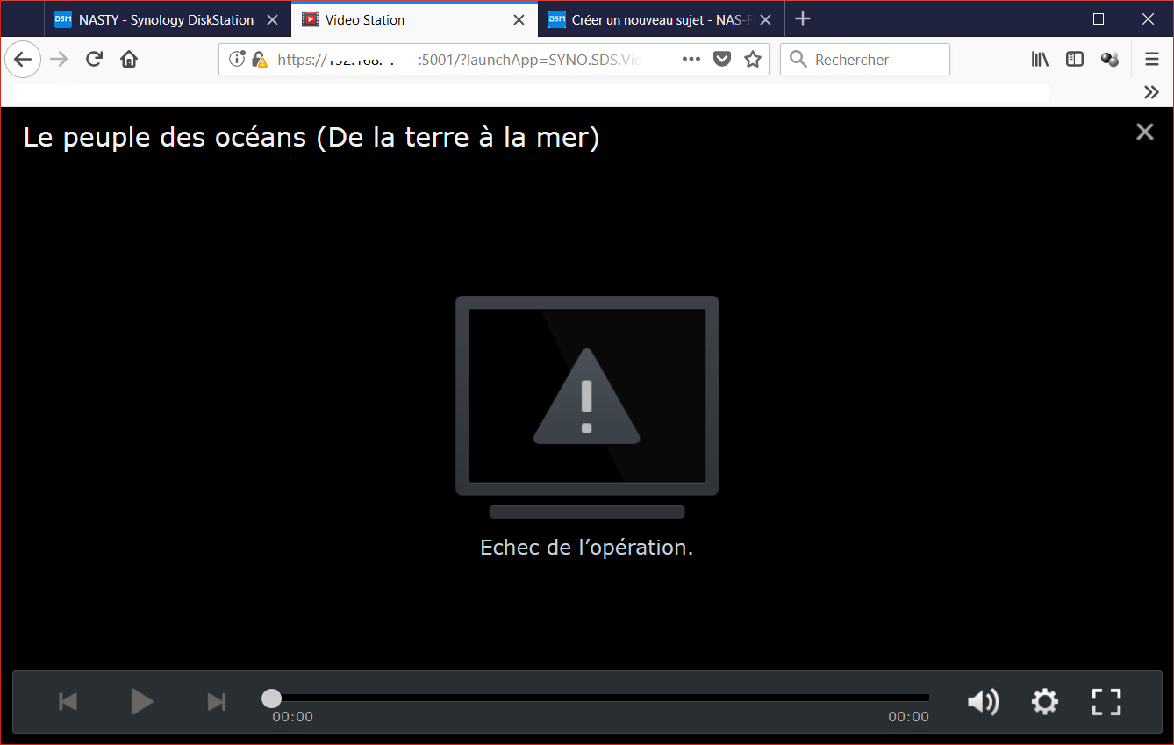Expand overflow toolbar chevron
Viewport: 1174px width, 745px height.
[x=1151, y=92]
